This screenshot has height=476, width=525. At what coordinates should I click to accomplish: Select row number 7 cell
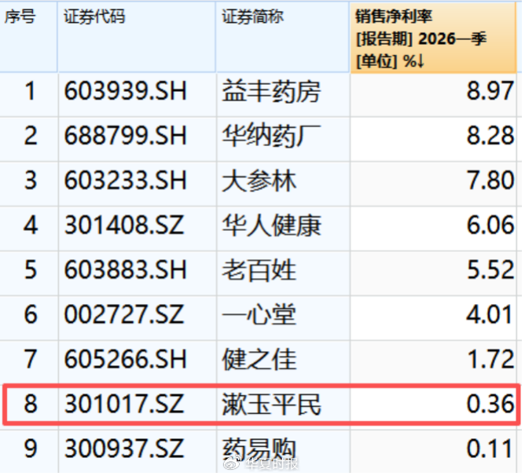(x=29, y=363)
